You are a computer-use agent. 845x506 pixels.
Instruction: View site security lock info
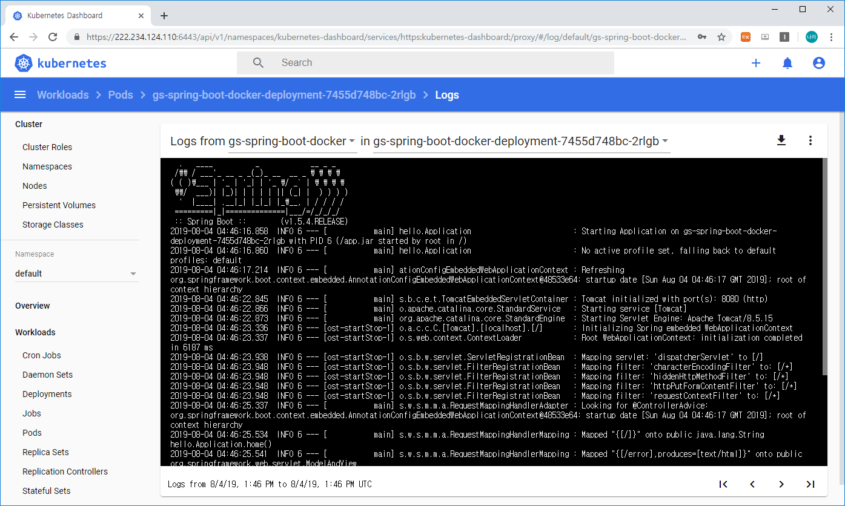pos(76,37)
